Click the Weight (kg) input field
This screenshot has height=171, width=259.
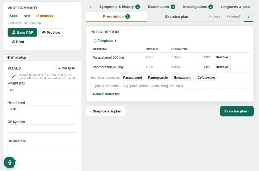tap(42, 90)
